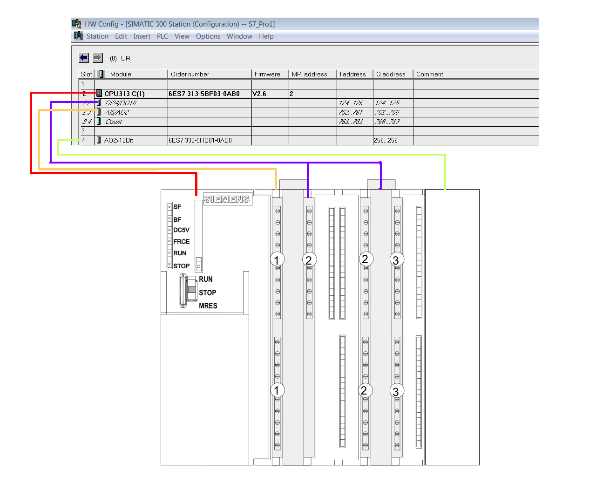Click the Firmware column header
This screenshot has width=596, height=477.
pos(270,74)
